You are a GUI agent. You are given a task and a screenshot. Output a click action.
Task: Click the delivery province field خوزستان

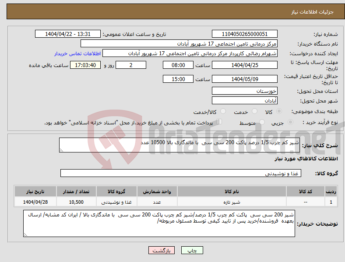244,91
